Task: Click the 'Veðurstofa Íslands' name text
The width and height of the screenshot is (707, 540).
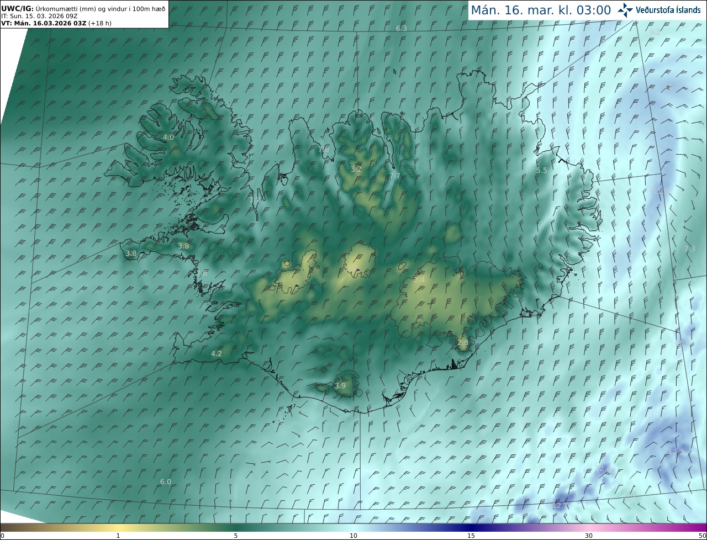Action: point(668,10)
